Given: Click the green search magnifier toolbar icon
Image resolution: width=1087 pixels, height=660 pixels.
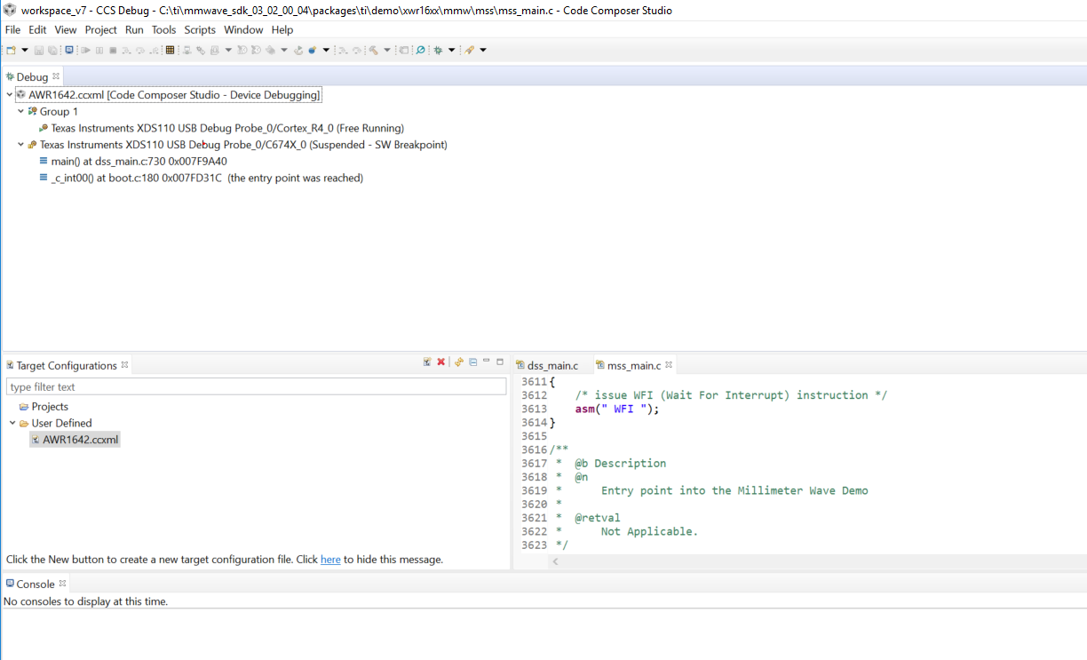Looking at the screenshot, I should (x=420, y=50).
